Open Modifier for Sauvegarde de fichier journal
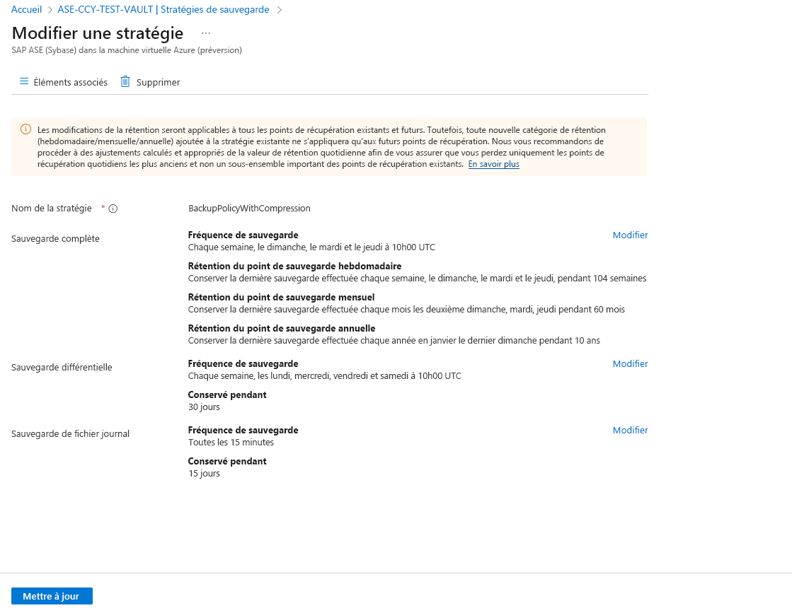The image size is (792, 608). (630, 430)
